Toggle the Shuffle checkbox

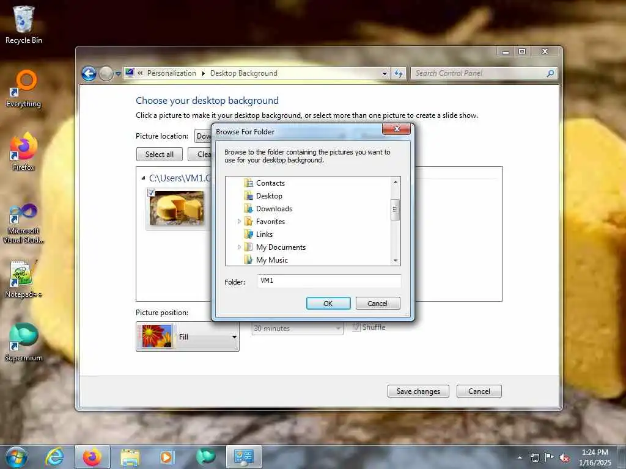[356, 327]
